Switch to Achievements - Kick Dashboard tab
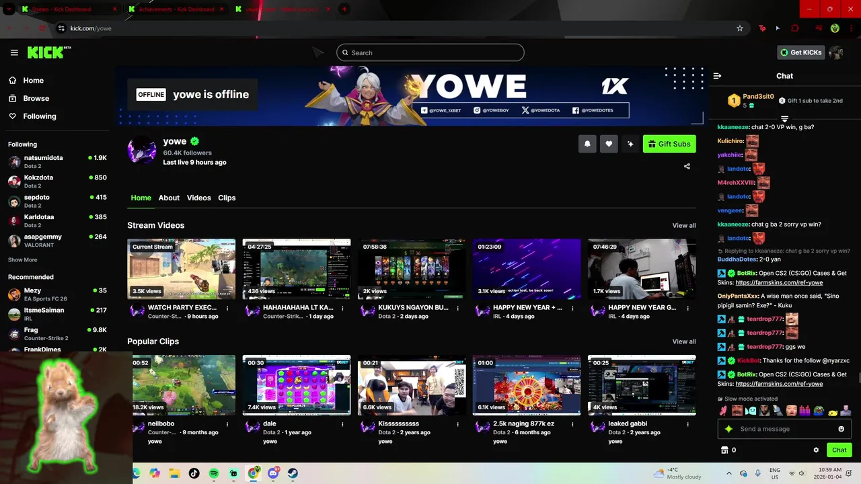This screenshot has height=484, width=861. pyautogui.click(x=176, y=9)
